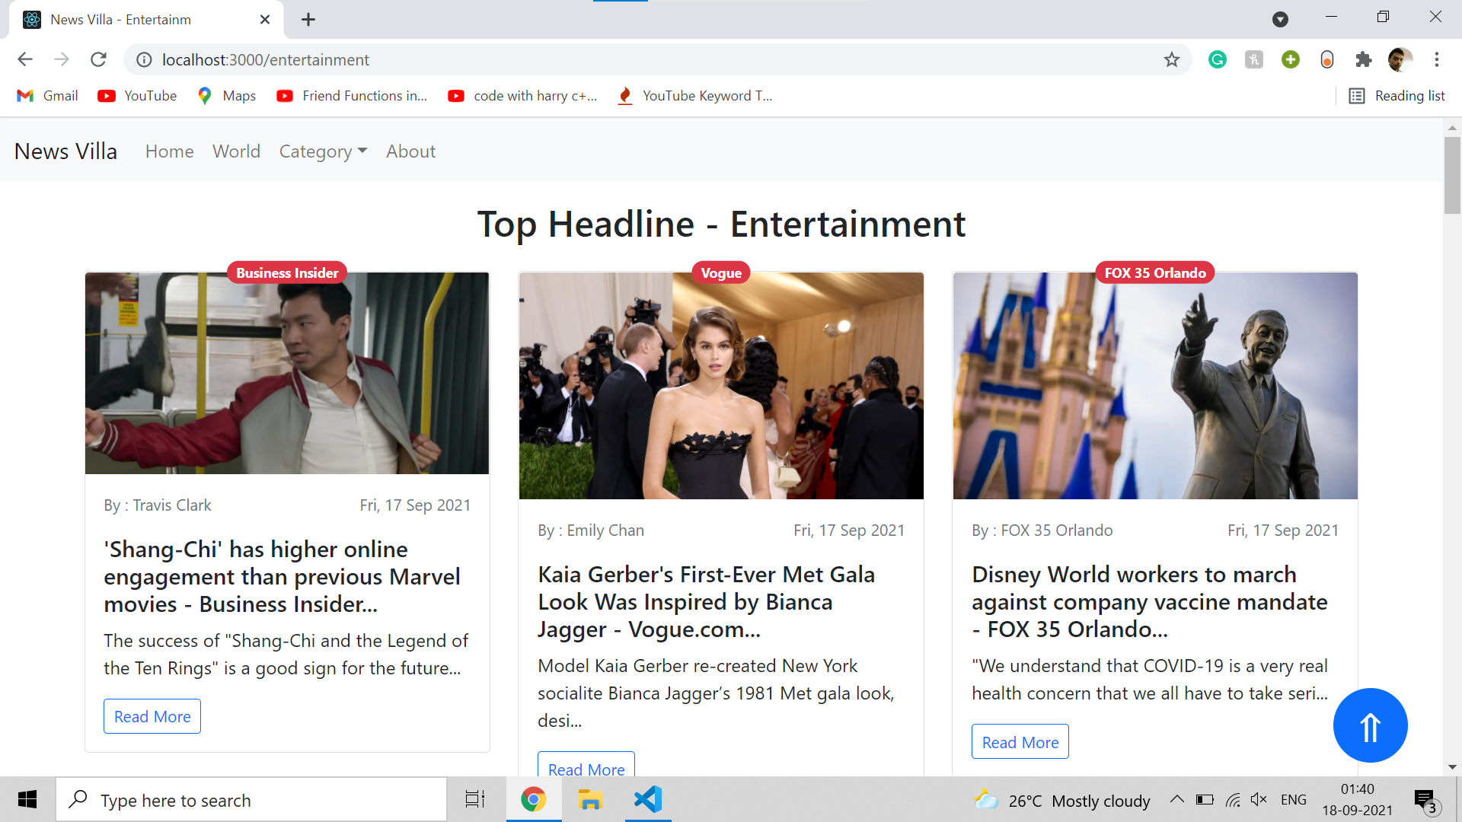Click the Kaia Gerber Met Gala image
This screenshot has height=822, width=1462.
(720, 386)
